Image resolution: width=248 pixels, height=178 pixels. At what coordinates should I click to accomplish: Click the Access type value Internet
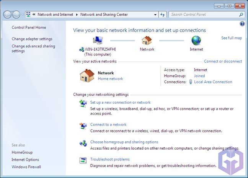pos(201,70)
